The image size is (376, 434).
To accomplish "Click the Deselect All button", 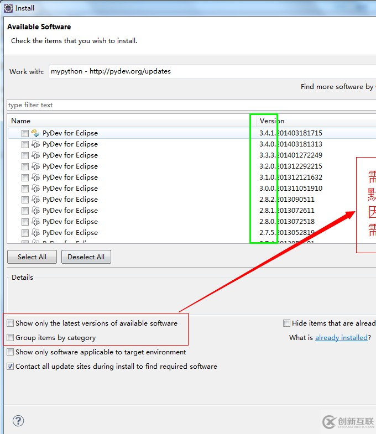I will tap(86, 257).
